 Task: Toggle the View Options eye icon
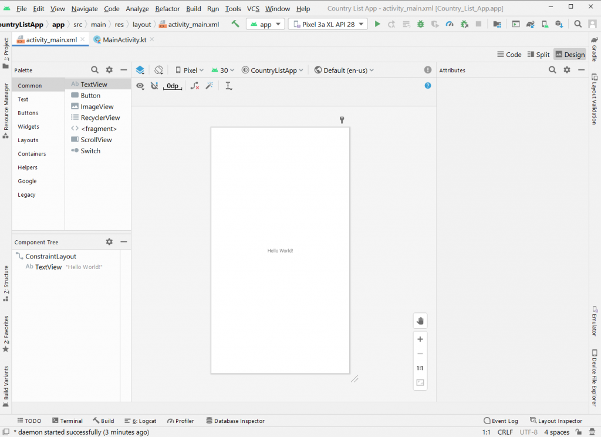(x=140, y=86)
